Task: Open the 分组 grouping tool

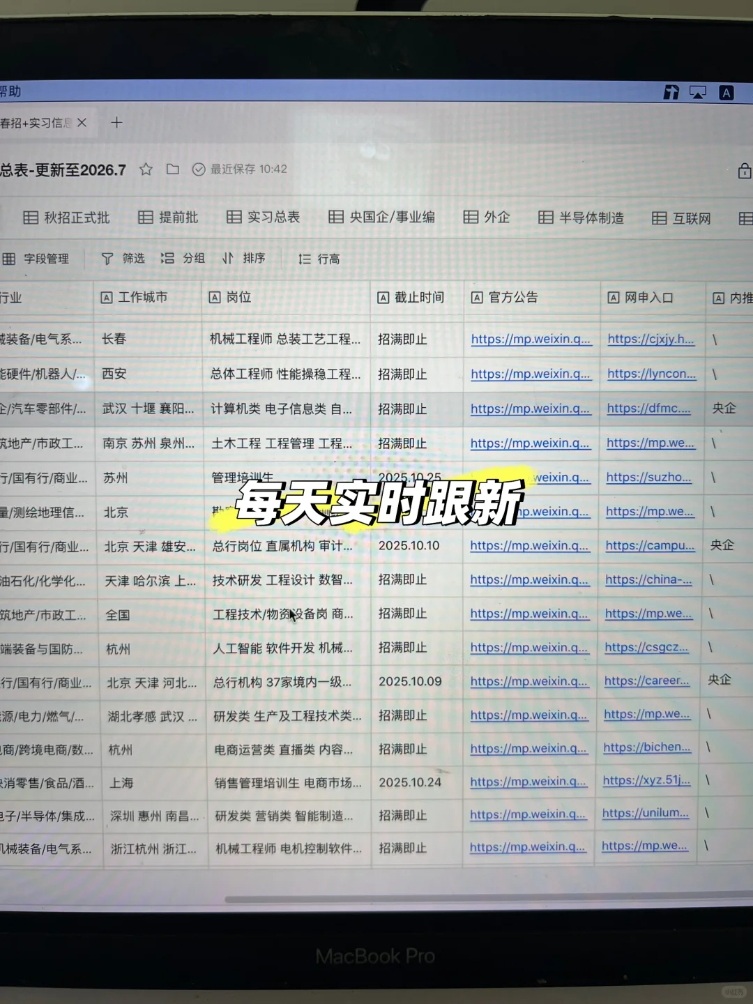Action: tap(183, 259)
